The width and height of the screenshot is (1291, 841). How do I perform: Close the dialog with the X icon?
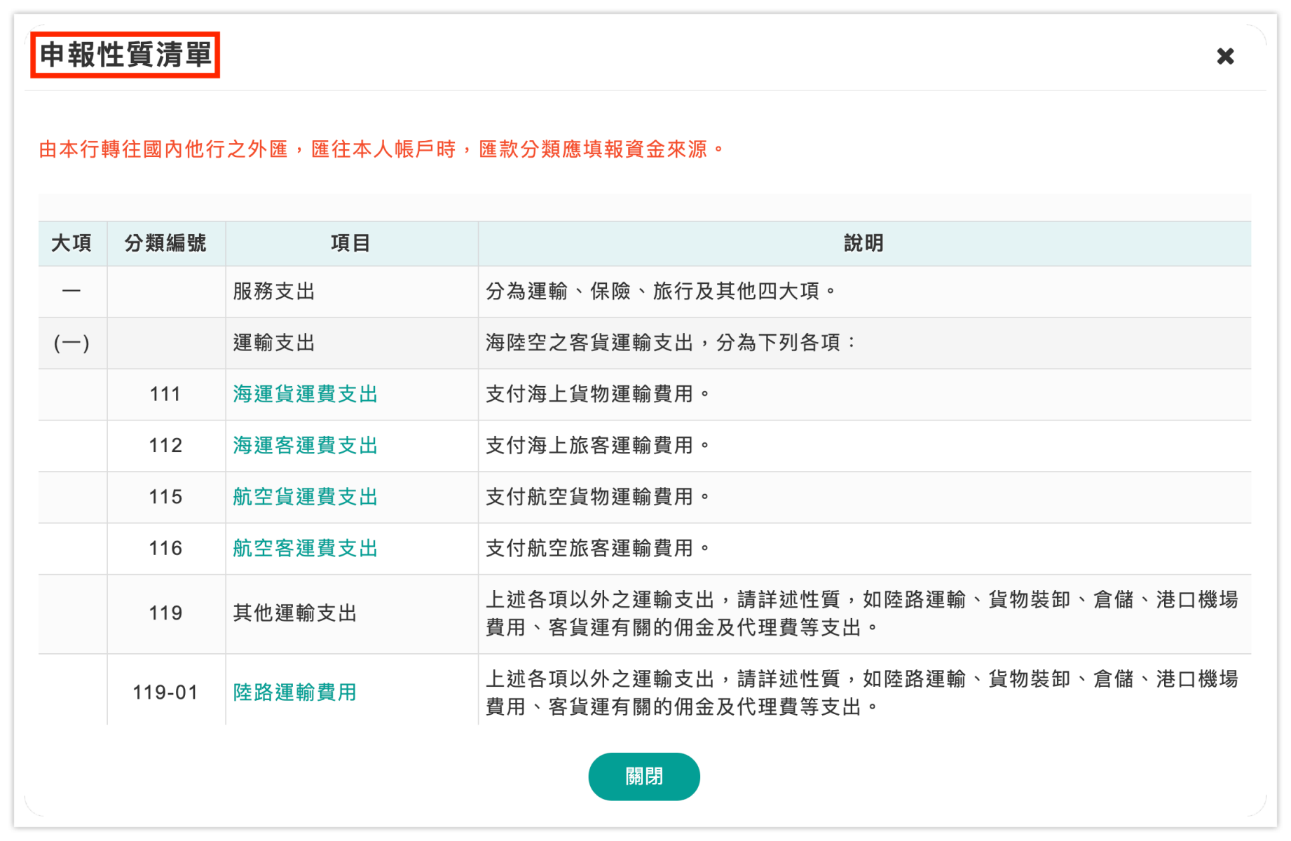(x=1225, y=57)
